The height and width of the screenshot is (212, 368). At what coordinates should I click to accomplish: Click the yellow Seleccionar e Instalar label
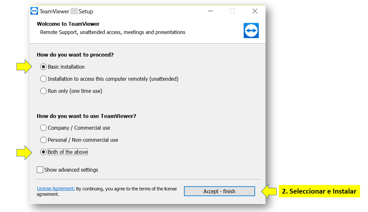click(319, 191)
